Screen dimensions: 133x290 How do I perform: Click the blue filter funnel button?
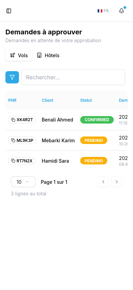tap(12, 77)
